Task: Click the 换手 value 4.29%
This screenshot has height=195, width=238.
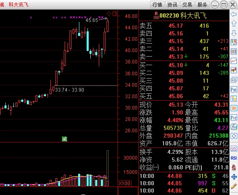Action: [175, 152]
